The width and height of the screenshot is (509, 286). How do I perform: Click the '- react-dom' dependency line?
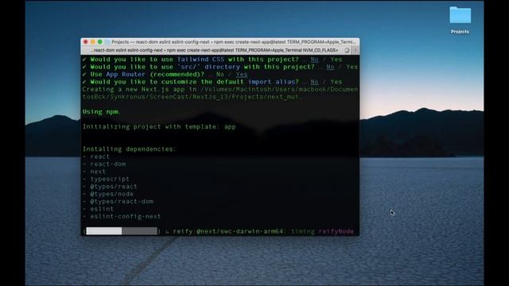click(104, 164)
